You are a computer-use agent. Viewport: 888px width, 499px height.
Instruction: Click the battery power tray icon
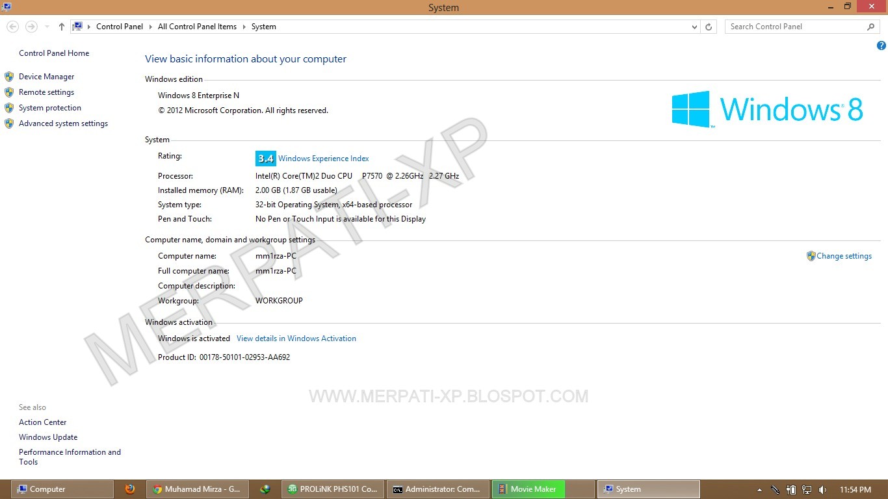point(791,490)
